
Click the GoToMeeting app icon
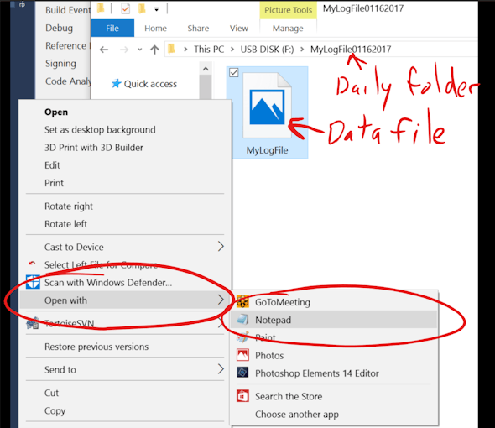(x=242, y=302)
